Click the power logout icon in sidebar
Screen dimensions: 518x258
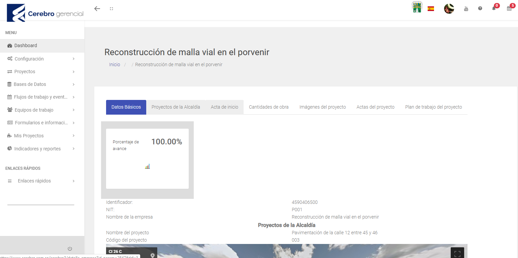(x=70, y=249)
